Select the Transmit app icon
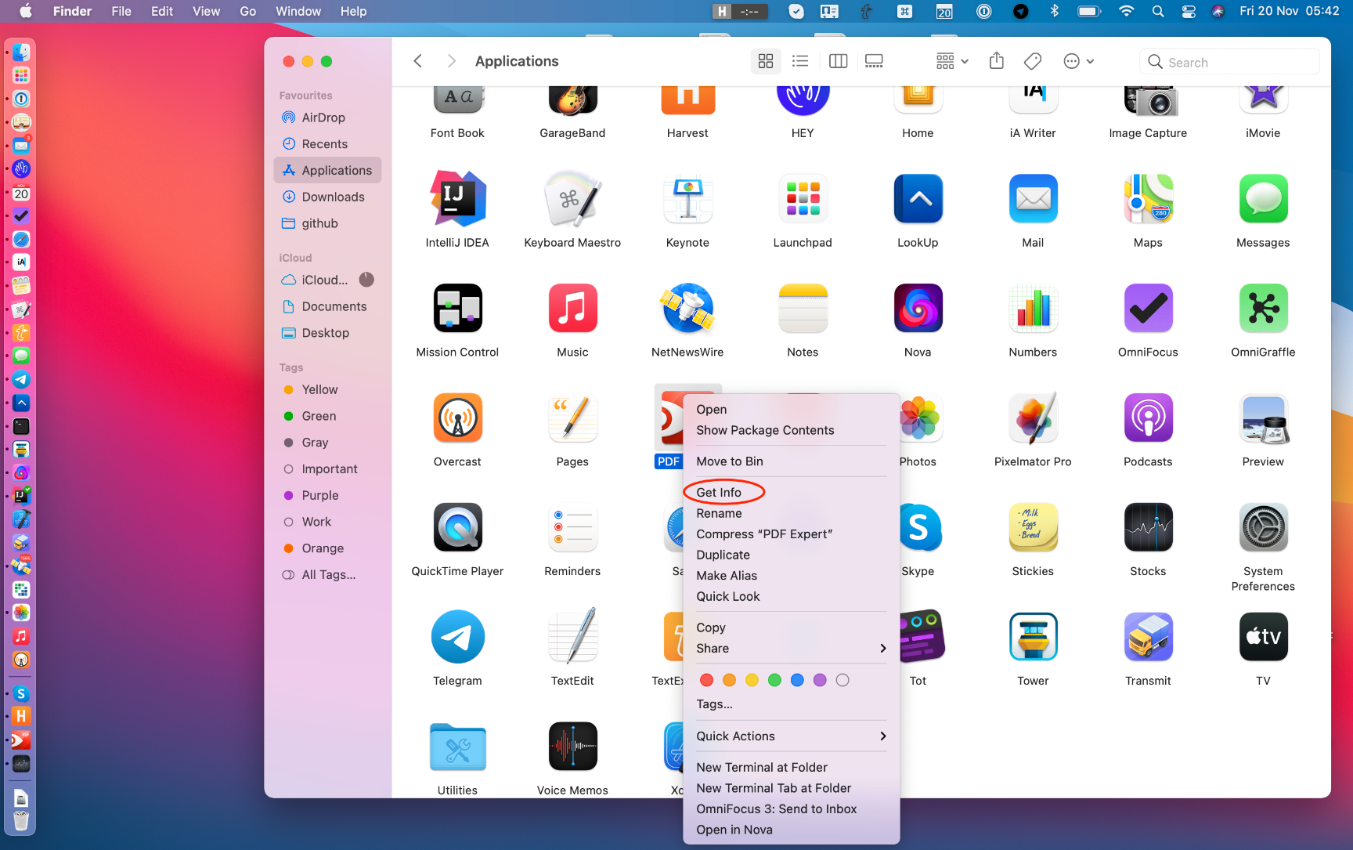This screenshot has height=850, width=1353. coord(1148,637)
